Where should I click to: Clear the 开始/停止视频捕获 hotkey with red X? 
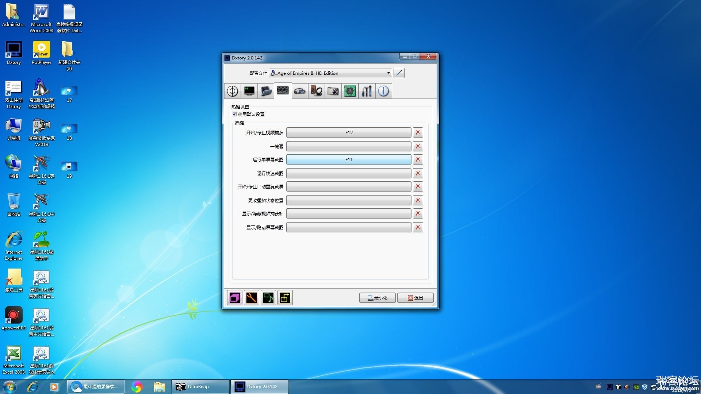pyautogui.click(x=418, y=132)
